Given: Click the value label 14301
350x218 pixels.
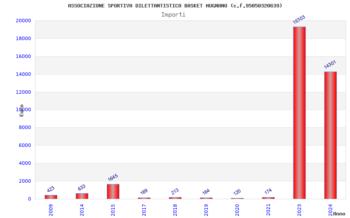Looking at the screenshot, I should (330, 65).
